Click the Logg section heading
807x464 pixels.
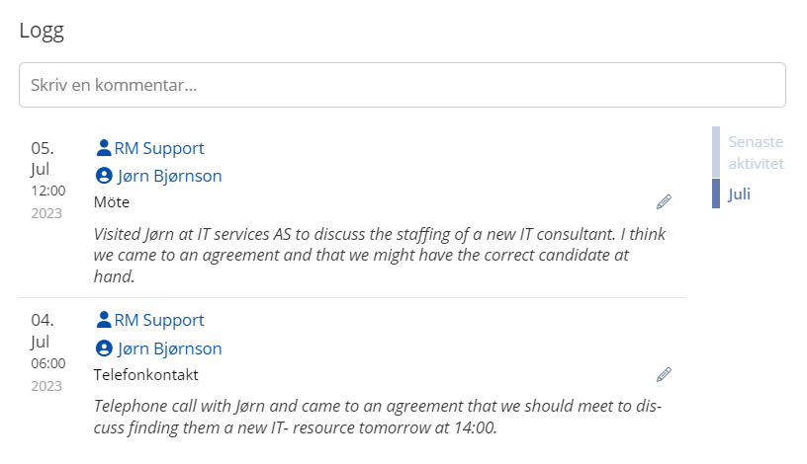[x=42, y=31]
